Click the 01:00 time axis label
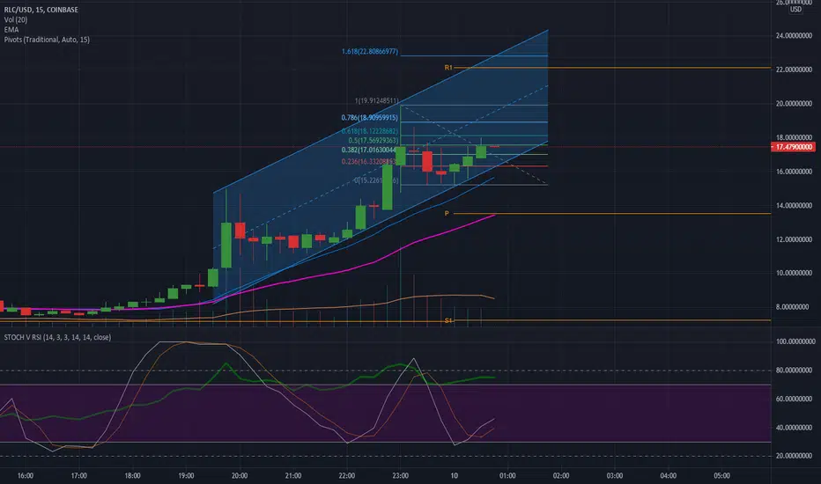Image resolution: width=821 pixels, height=484 pixels. click(x=507, y=475)
